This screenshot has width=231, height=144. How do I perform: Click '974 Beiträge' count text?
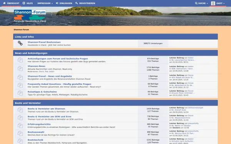[153, 59]
